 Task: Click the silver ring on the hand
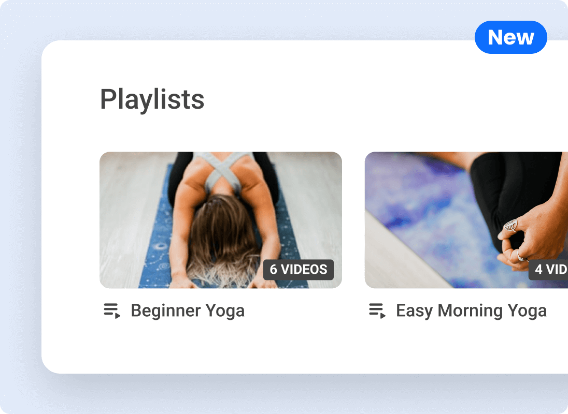(510, 226)
